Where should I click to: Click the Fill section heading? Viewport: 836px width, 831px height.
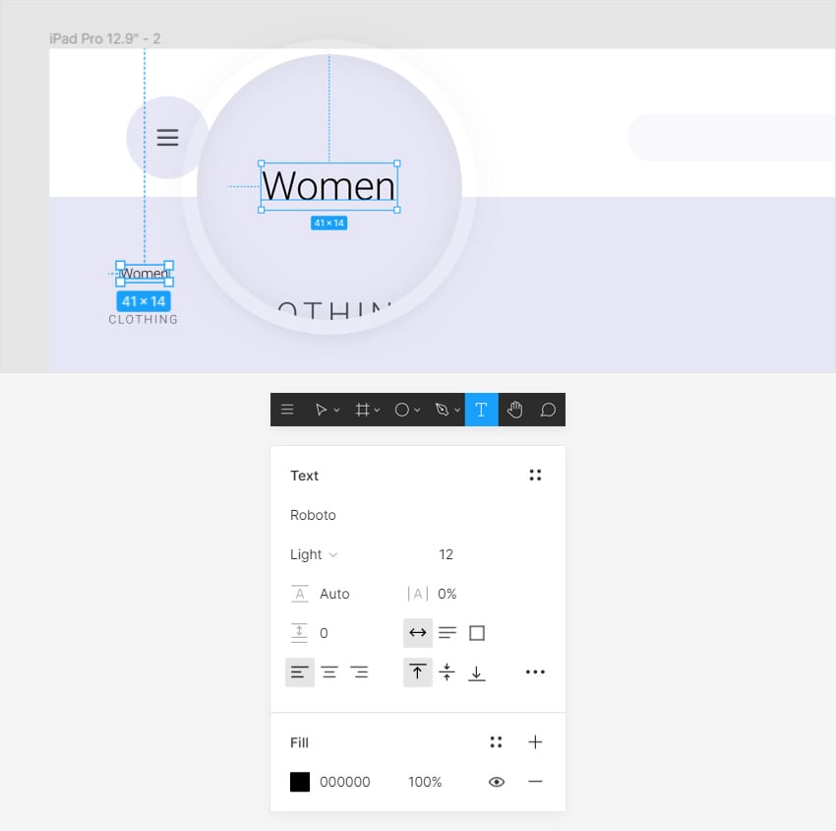pos(299,742)
